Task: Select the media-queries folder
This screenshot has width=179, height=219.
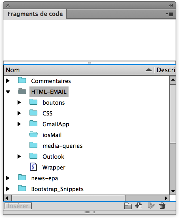Action: [x=62, y=146]
